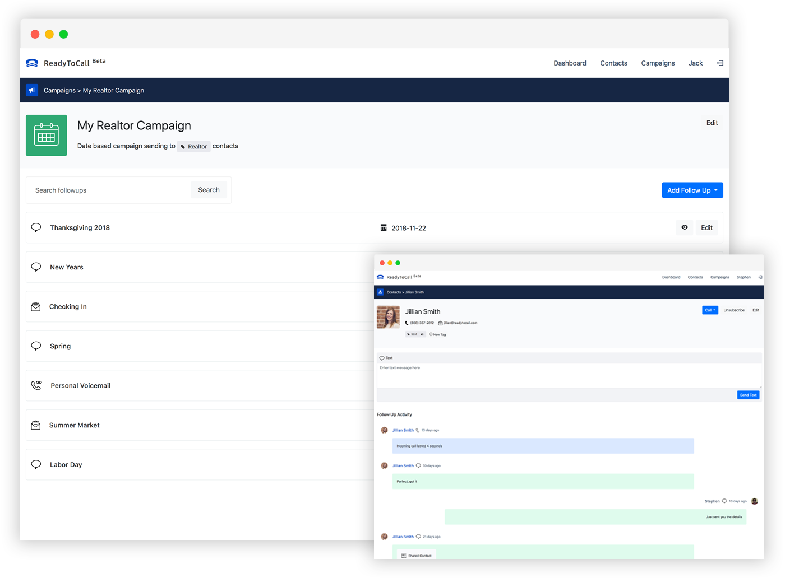The image size is (785, 578).
Task: Click the chat bubble icon for Labor Day
Action: [x=36, y=464]
